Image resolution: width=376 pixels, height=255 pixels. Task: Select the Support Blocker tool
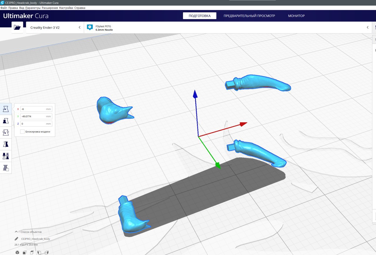[6, 168]
